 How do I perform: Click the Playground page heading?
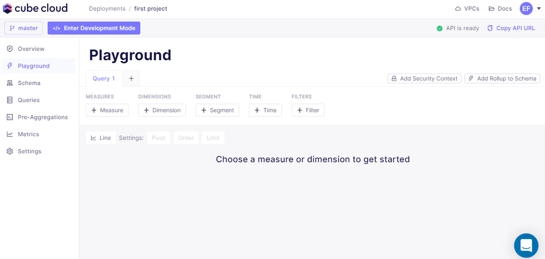pyautogui.click(x=130, y=55)
